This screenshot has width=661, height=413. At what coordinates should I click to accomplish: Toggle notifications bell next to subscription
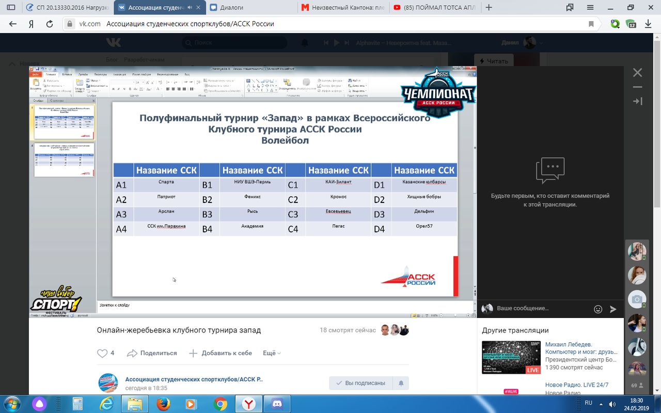401,383
